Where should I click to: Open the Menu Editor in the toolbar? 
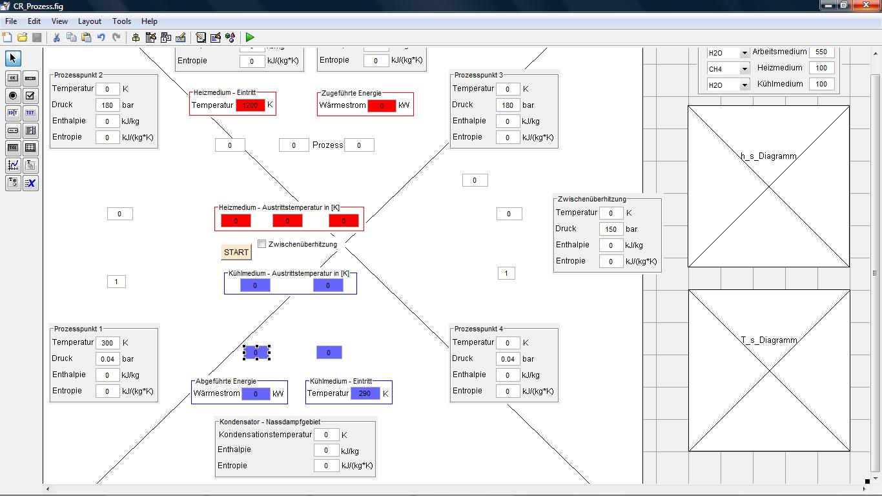coord(151,37)
